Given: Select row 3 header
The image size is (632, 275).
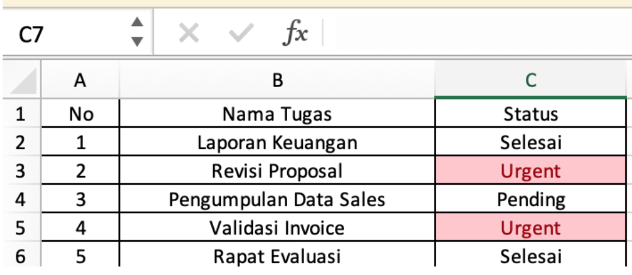Looking at the screenshot, I should click(x=20, y=172).
